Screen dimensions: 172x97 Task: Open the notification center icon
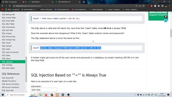click(x=168, y=95)
